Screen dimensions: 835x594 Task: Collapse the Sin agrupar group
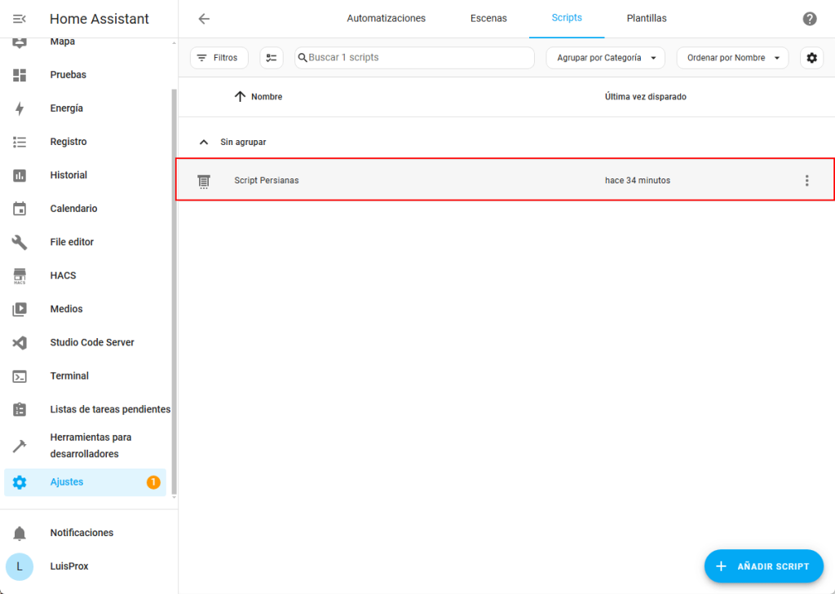click(204, 142)
